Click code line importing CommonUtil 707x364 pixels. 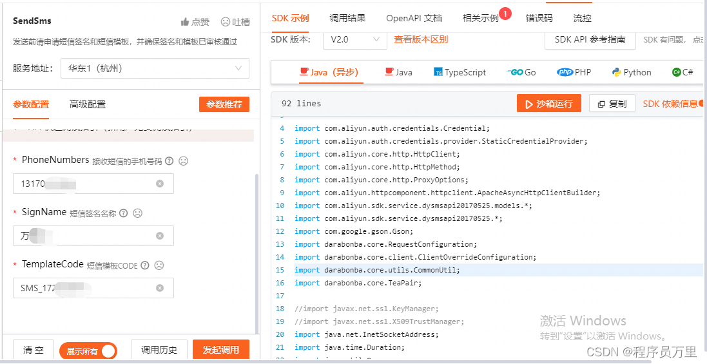[x=378, y=270]
